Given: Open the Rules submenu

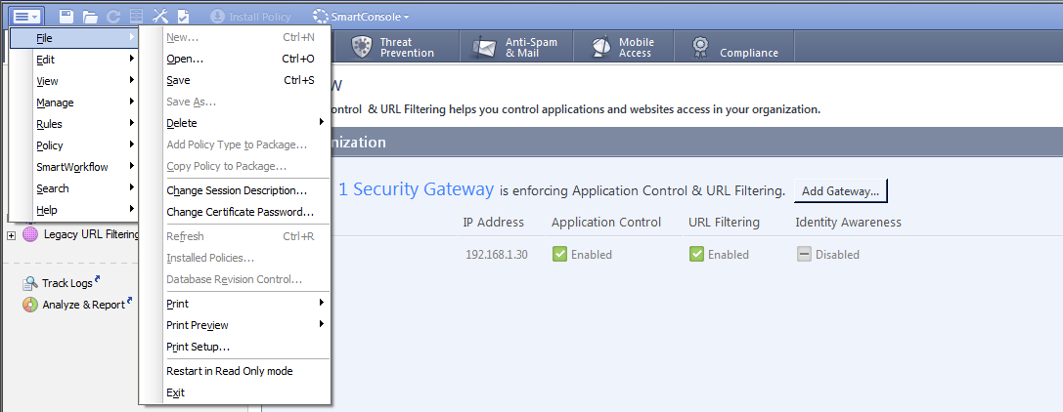Looking at the screenshot, I should click(74, 124).
